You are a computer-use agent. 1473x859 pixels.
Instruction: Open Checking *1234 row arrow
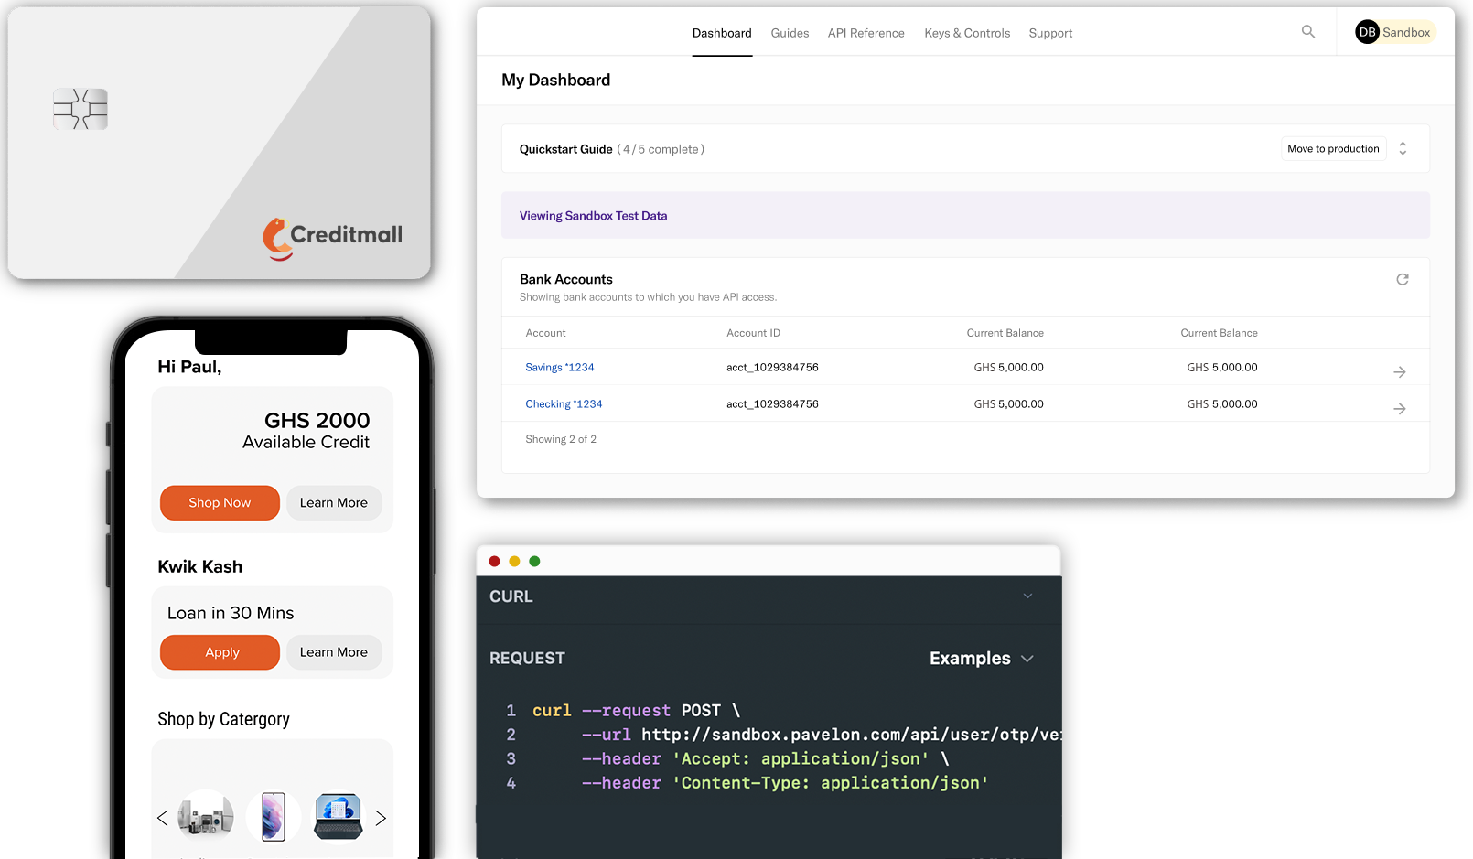(1400, 408)
